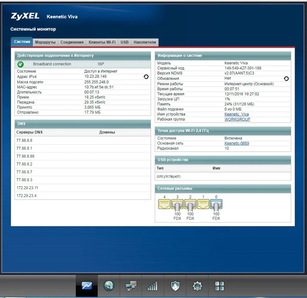Select the Система tab
The height and width of the screenshot is (298, 307).
tap(22, 42)
